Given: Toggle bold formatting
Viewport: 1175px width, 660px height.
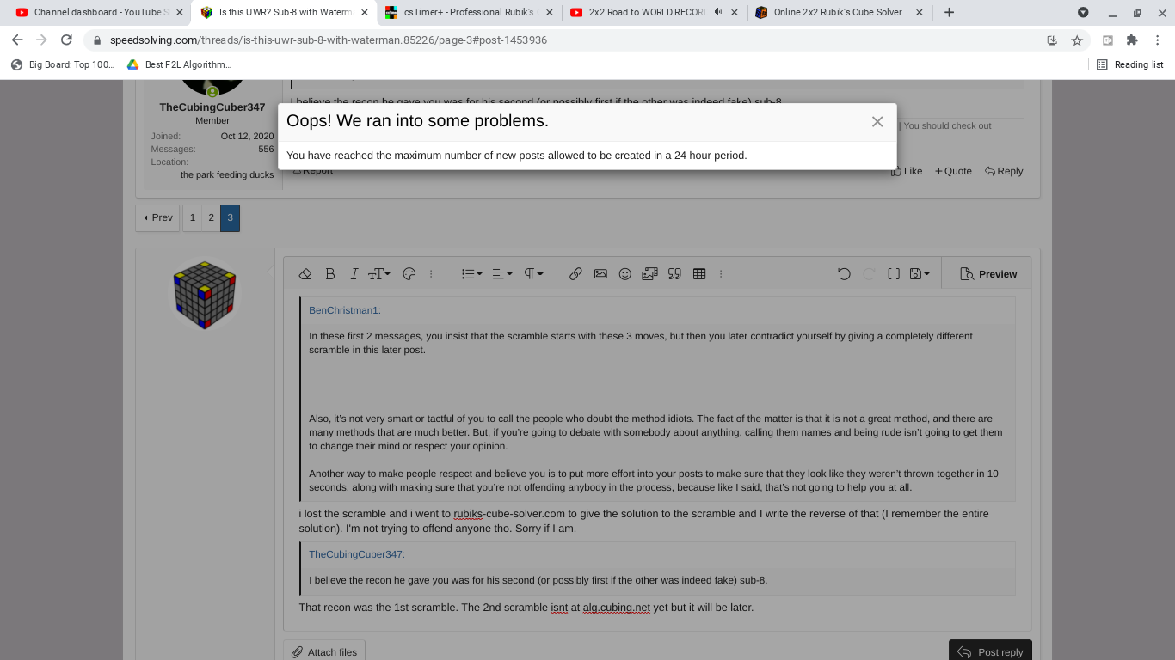Looking at the screenshot, I should 329,274.
